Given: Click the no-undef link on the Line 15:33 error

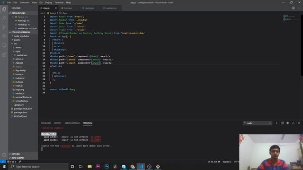Looking at the screenshot, I should tap(96, 140).
